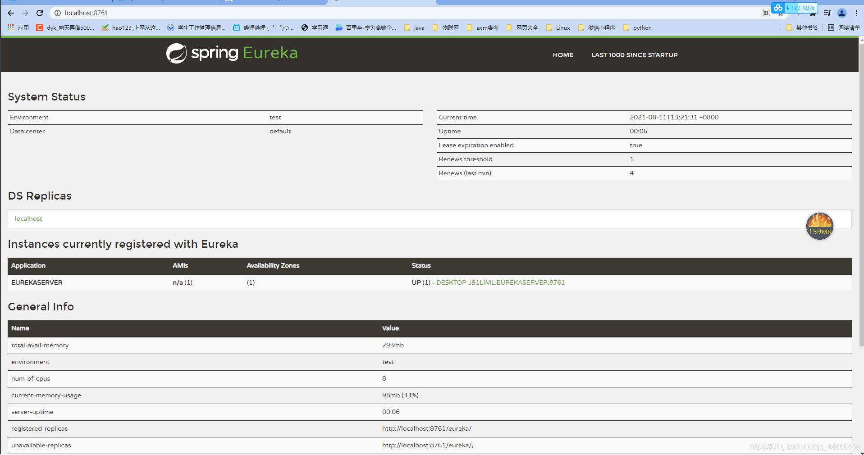Click the Status column header
This screenshot has height=455, width=864.
(421, 266)
